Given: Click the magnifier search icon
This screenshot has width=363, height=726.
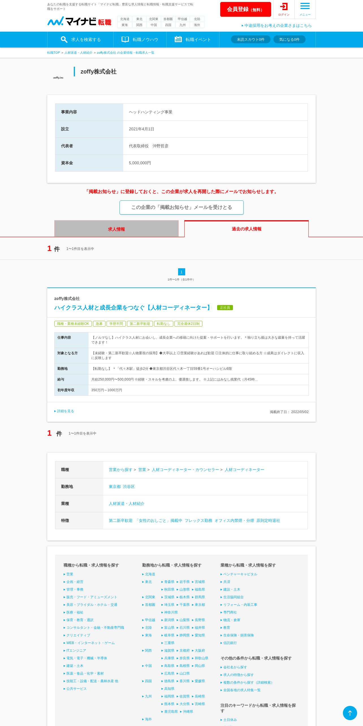Looking at the screenshot, I should point(64,40).
